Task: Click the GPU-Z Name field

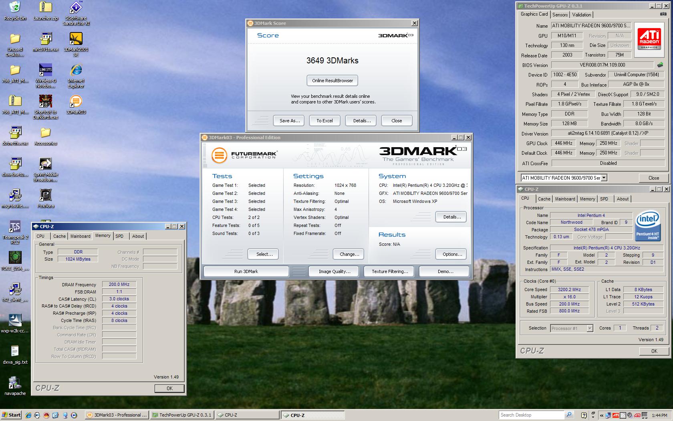Action: click(x=591, y=25)
